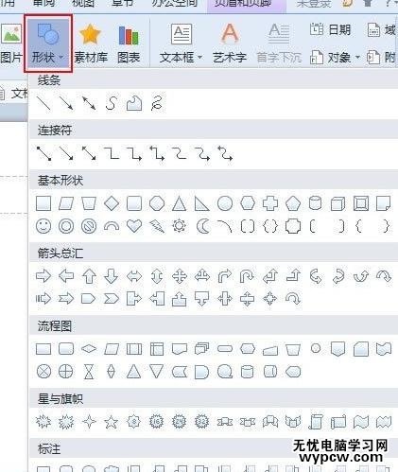Select the curve line shape
The height and width of the screenshot is (472, 398).
112,103
